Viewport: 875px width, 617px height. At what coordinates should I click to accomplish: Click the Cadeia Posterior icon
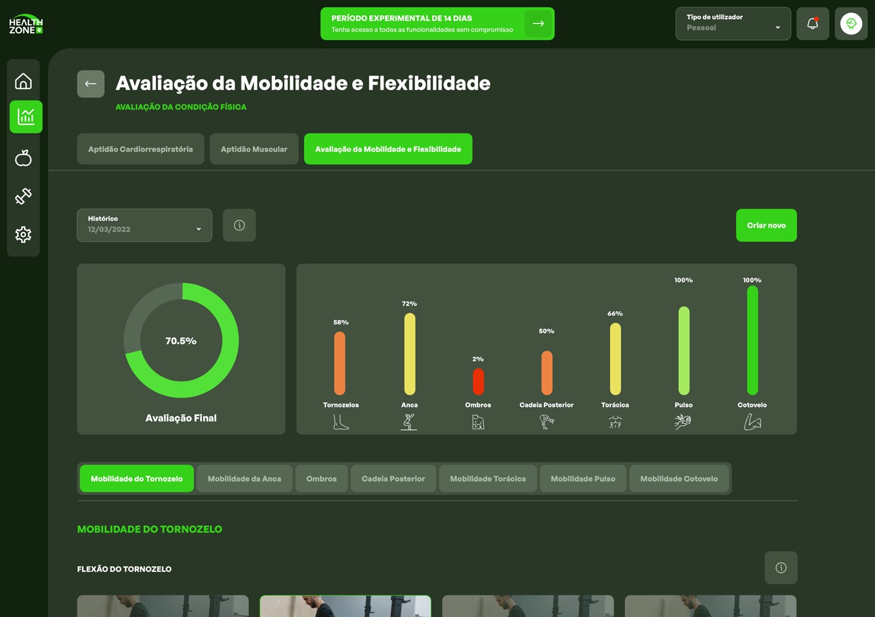(546, 422)
